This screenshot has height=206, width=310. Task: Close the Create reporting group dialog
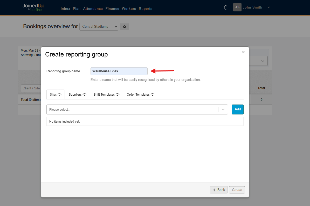tap(243, 52)
